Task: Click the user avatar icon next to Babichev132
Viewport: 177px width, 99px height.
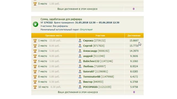Action: pyautogui.click(x=80, y=61)
